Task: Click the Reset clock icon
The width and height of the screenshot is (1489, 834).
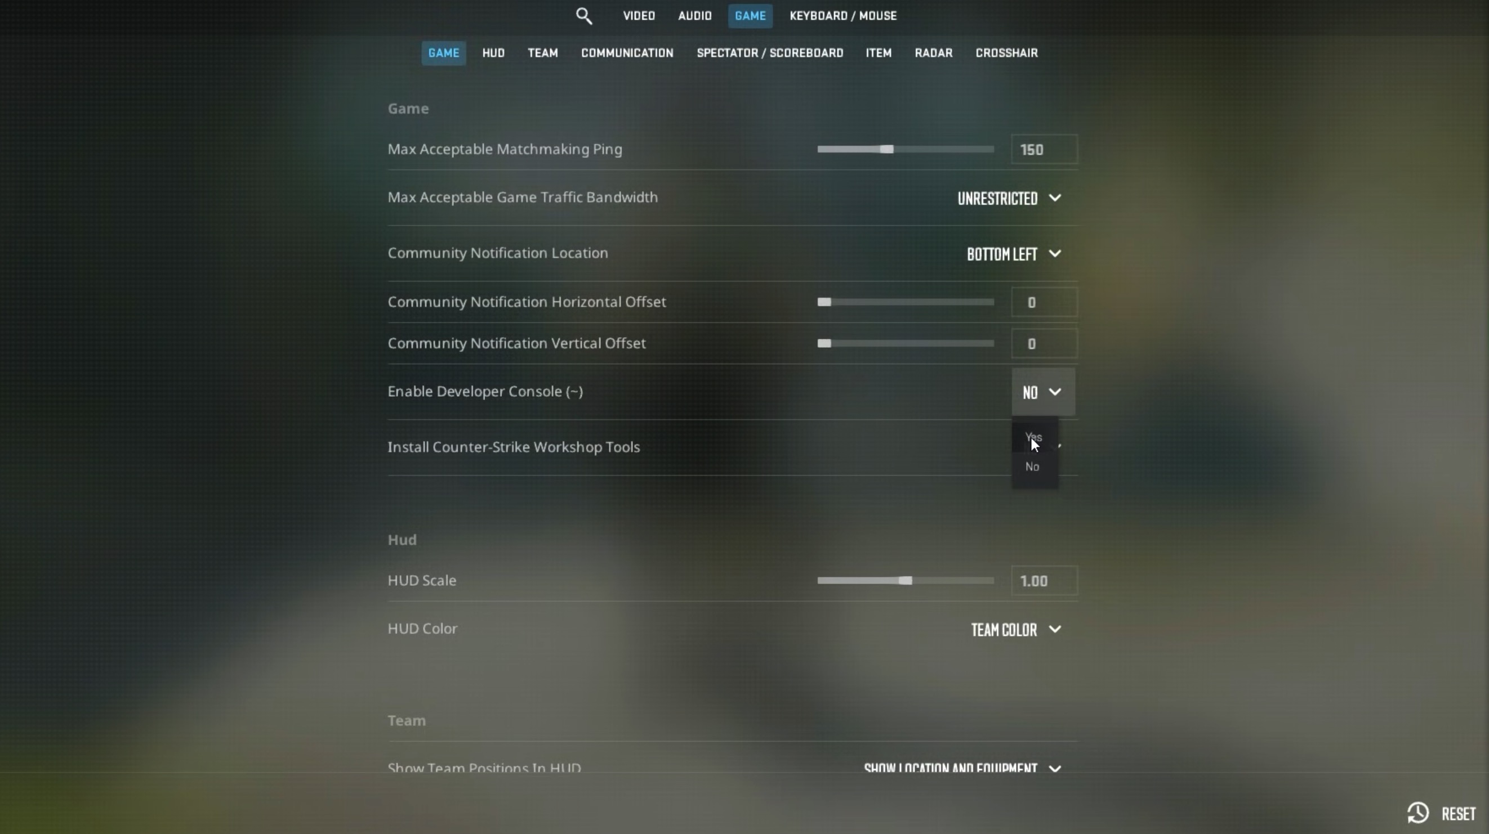Action: (1418, 813)
